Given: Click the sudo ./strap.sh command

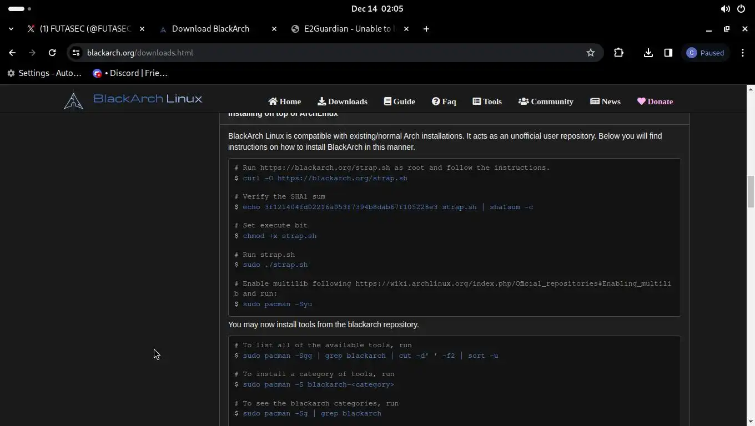Looking at the screenshot, I should [x=275, y=265].
